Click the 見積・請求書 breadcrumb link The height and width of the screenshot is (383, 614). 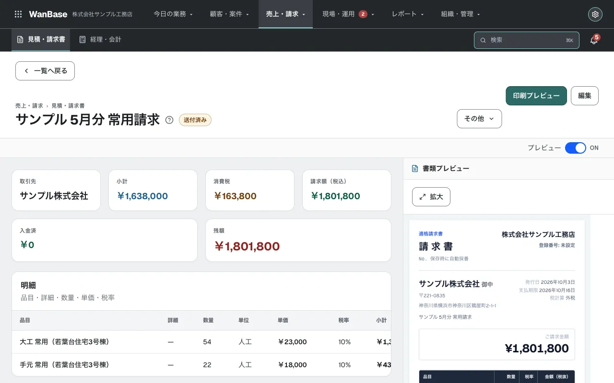pos(68,105)
